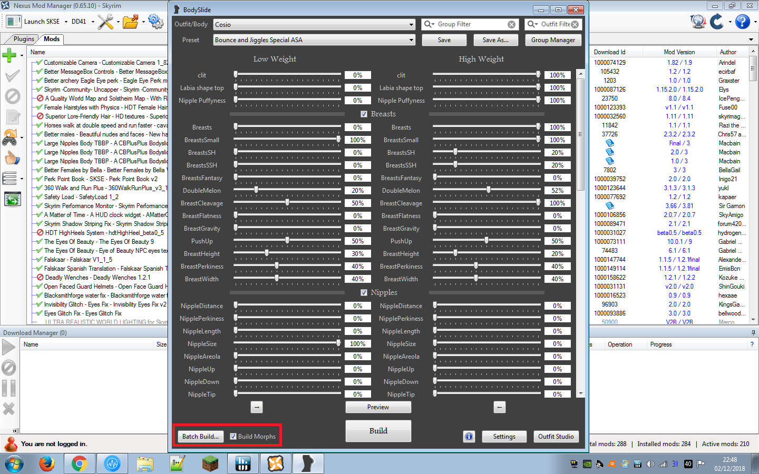759x474 pixels.
Task: Click the Windows Start button
Action: click(14, 464)
